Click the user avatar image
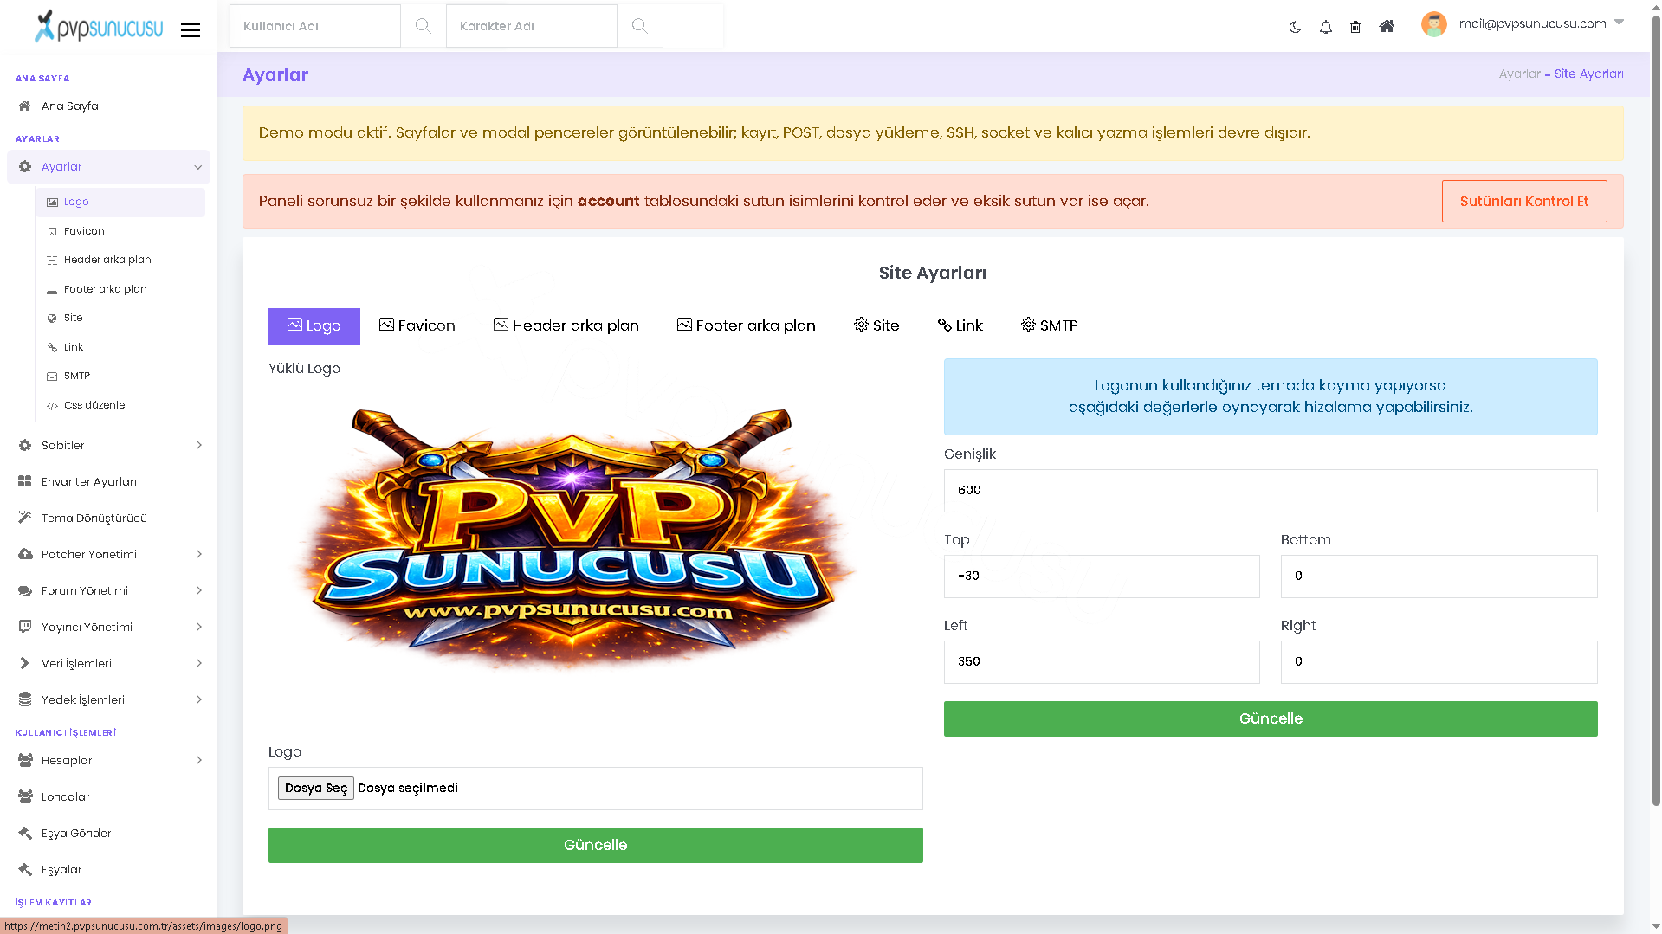The width and height of the screenshot is (1662, 934). [x=1434, y=24]
